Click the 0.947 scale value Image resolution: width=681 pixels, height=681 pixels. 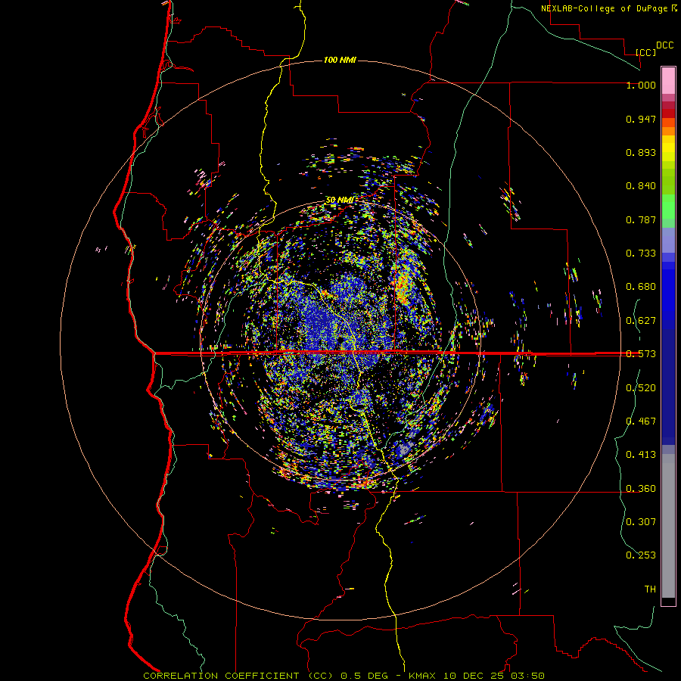pos(641,119)
